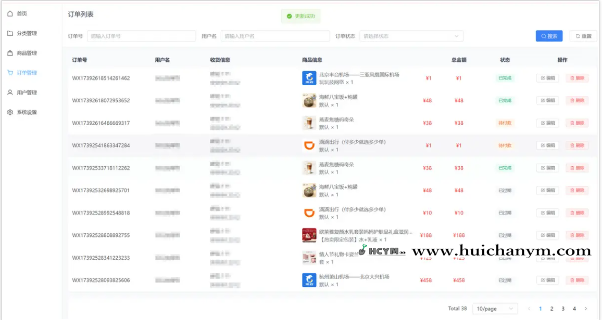Click product logo for order WX17392541863347284
Viewport: 602px width, 320px height.
click(309, 145)
